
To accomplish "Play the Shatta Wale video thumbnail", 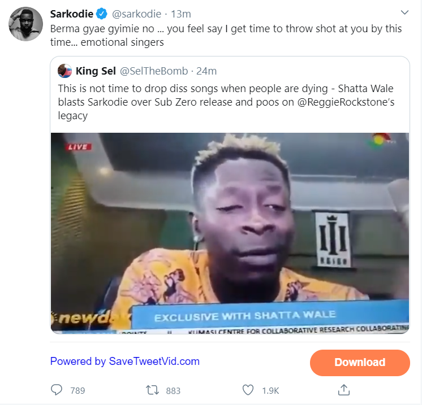I will pyautogui.click(x=230, y=233).
